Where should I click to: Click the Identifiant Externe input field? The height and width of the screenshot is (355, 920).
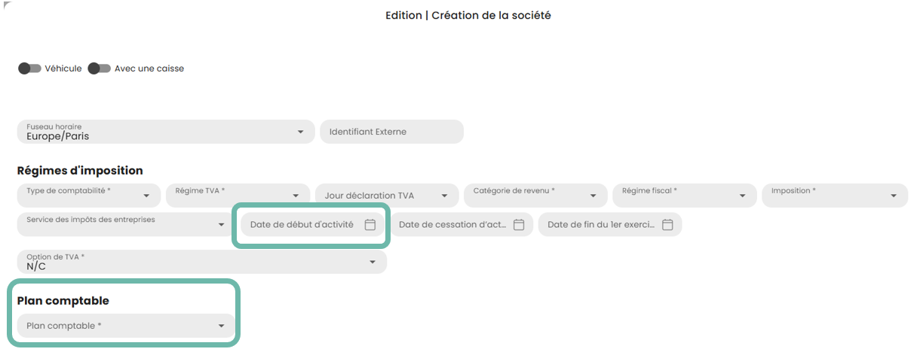pyautogui.click(x=391, y=132)
